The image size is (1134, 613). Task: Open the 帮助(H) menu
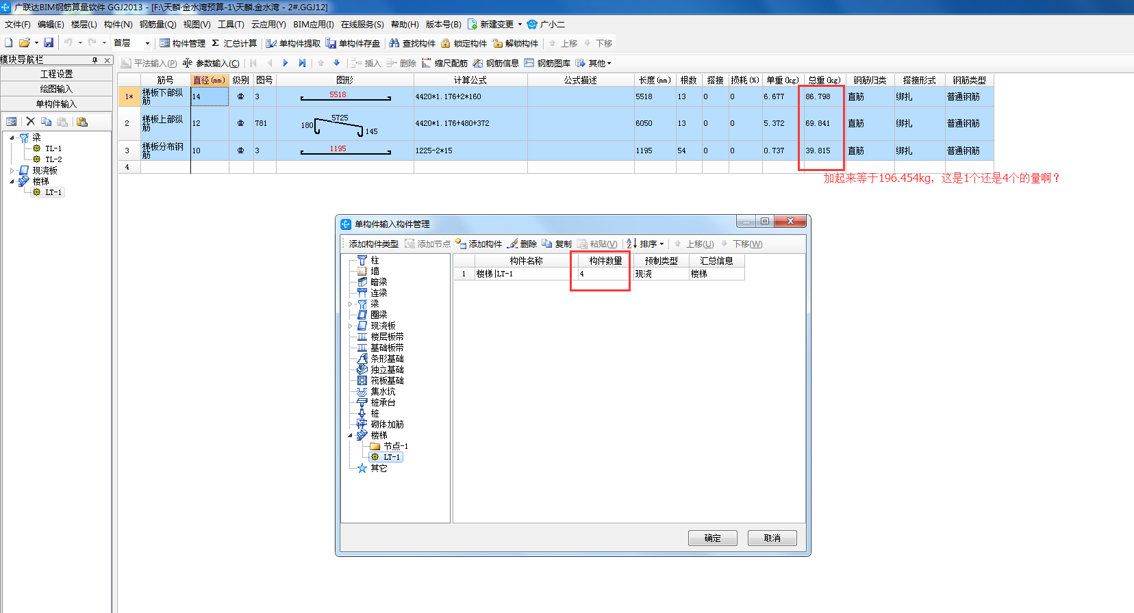[x=405, y=24]
